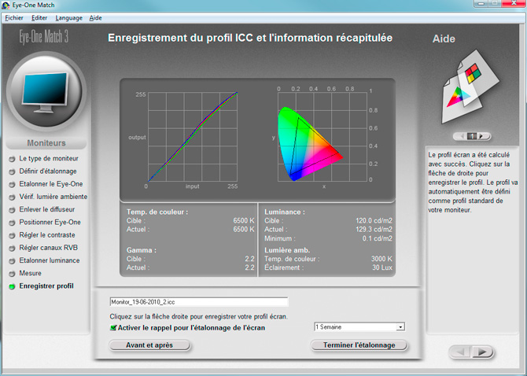Click the bottom right forward arrow
Viewport: 527px width, 376px height.
pyautogui.click(x=483, y=352)
